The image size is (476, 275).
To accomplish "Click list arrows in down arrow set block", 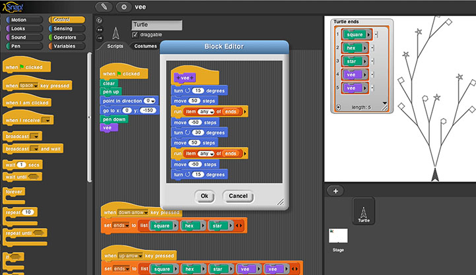I will coord(239,226).
